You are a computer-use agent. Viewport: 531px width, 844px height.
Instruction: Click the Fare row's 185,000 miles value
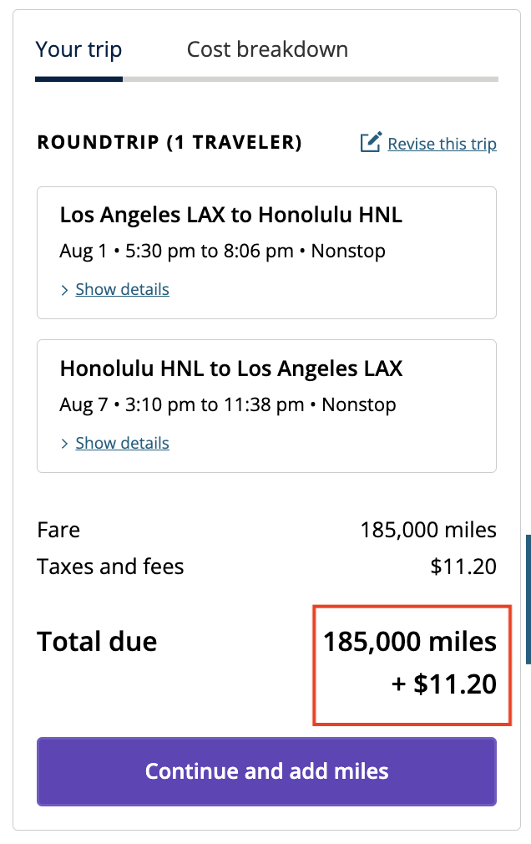pyautogui.click(x=428, y=530)
